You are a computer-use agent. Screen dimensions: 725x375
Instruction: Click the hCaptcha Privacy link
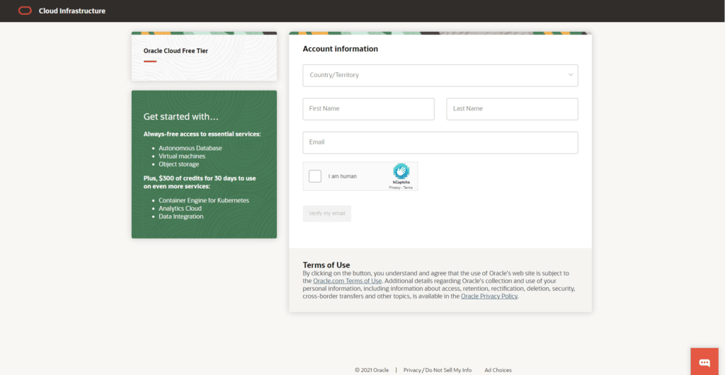click(x=394, y=187)
